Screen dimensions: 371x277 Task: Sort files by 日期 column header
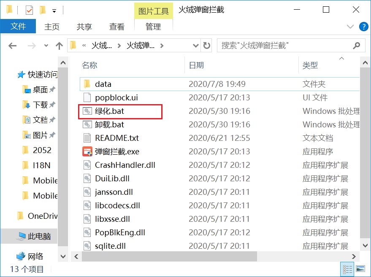196,65
